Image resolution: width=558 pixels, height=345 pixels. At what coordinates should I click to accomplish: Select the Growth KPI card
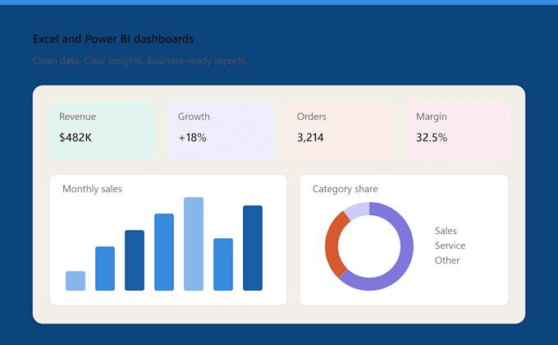[222, 131]
